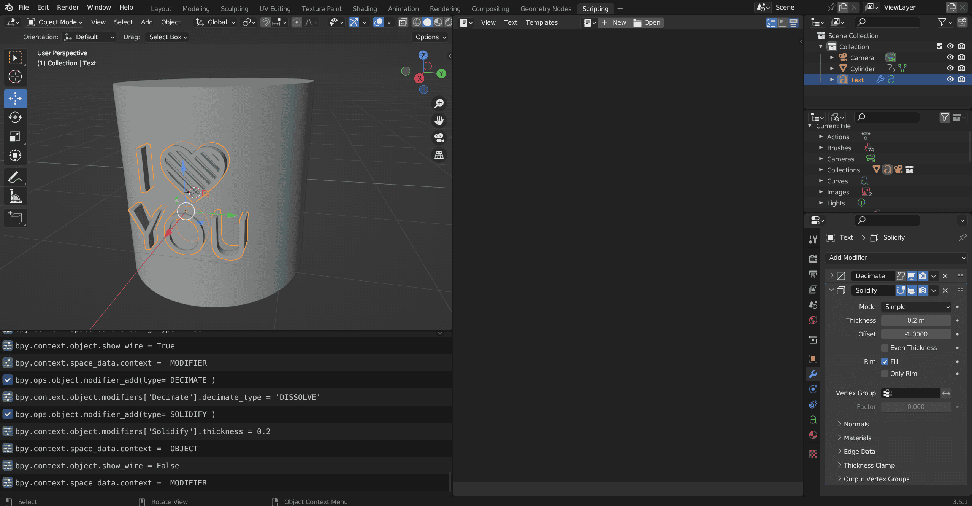Screen dimensions: 972x506
Task: Toggle the camera view icon
Action: 439,138
